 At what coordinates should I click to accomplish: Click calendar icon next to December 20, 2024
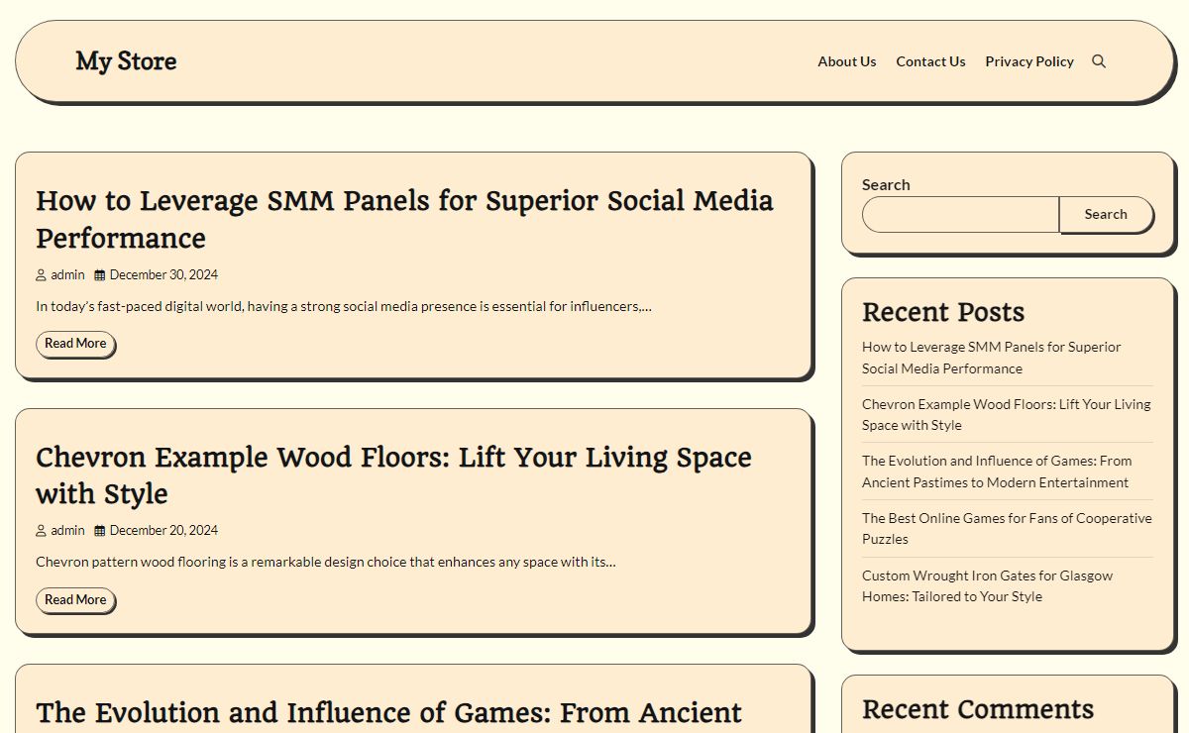(99, 531)
